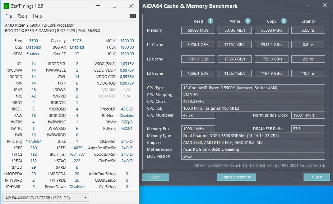Click the info icon next to Read
The width and height of the screenshot is (333, 204).
point(211,21)
